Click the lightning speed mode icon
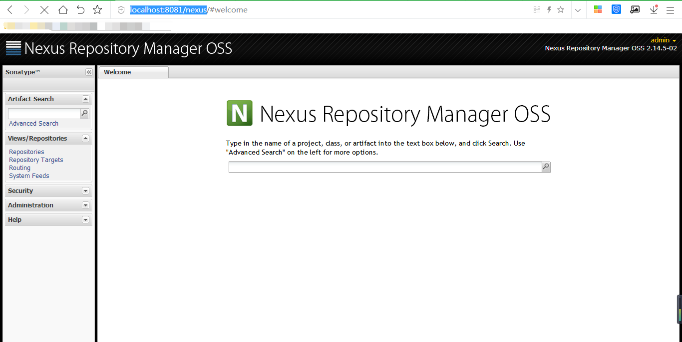This screenshot has height=342, width=682. [549, 9]
